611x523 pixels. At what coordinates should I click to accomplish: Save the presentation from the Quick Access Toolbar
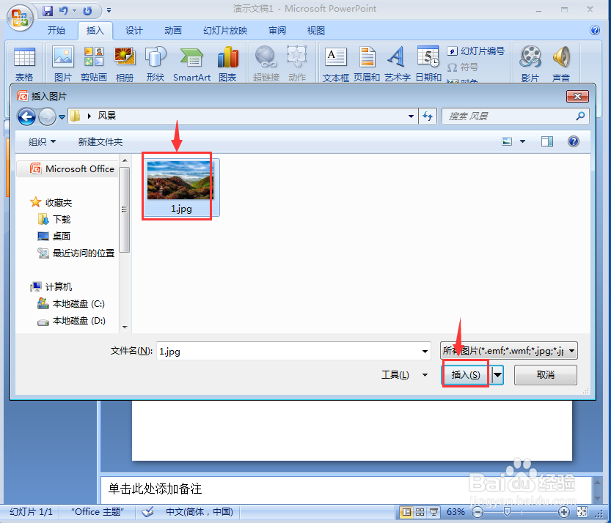48,10
